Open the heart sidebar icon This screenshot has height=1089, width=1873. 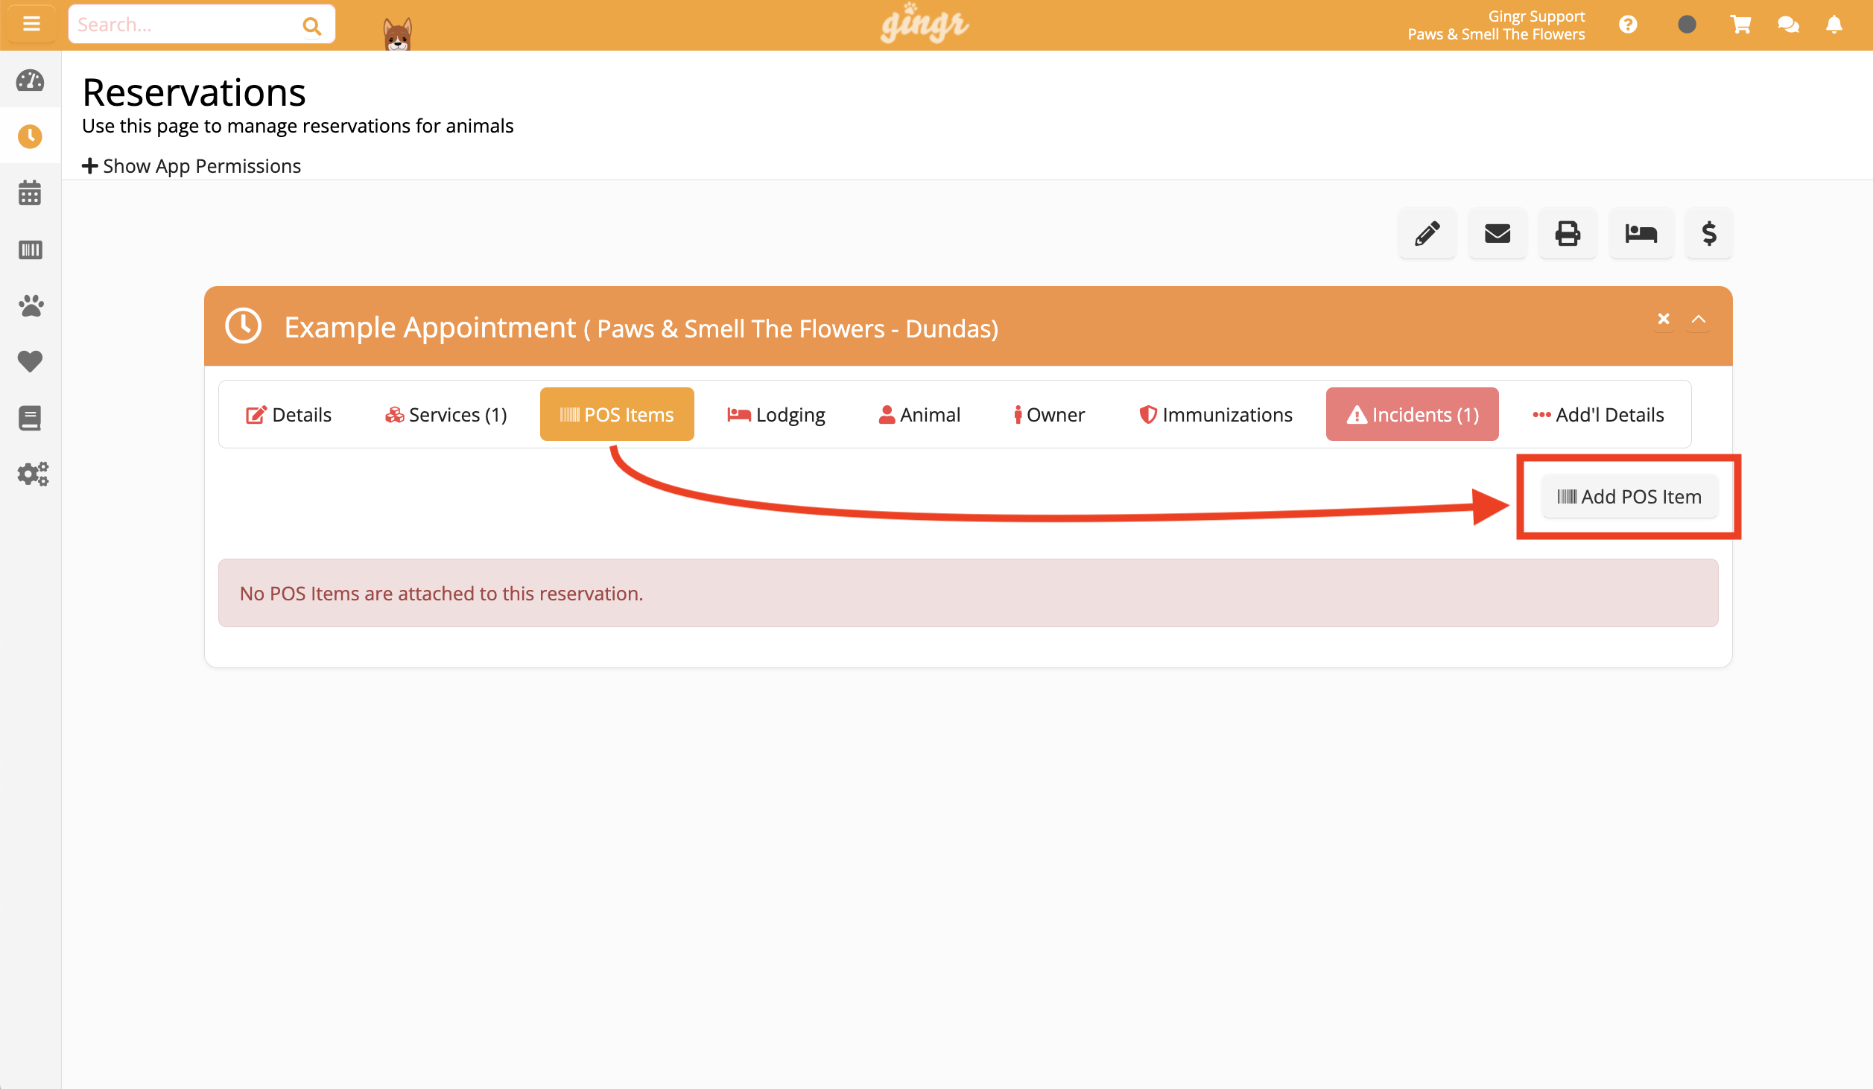pos(31,362)
